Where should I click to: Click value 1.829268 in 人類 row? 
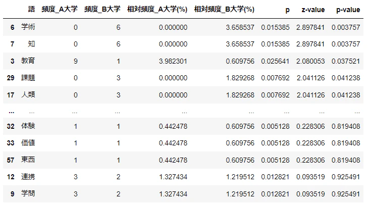tap(240, 95)
